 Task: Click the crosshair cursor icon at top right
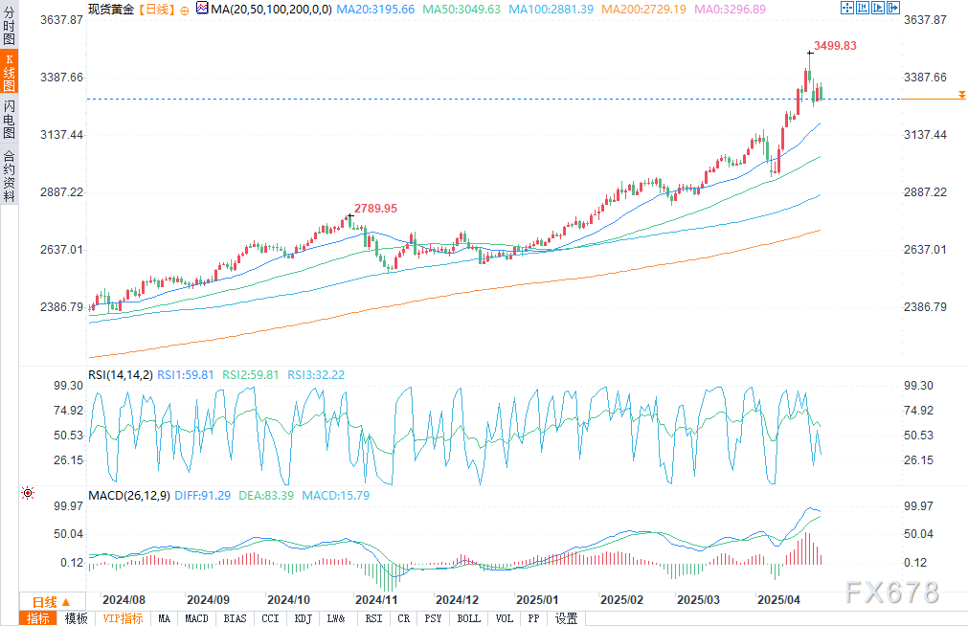pyautogui.click(x=846, y=8)
